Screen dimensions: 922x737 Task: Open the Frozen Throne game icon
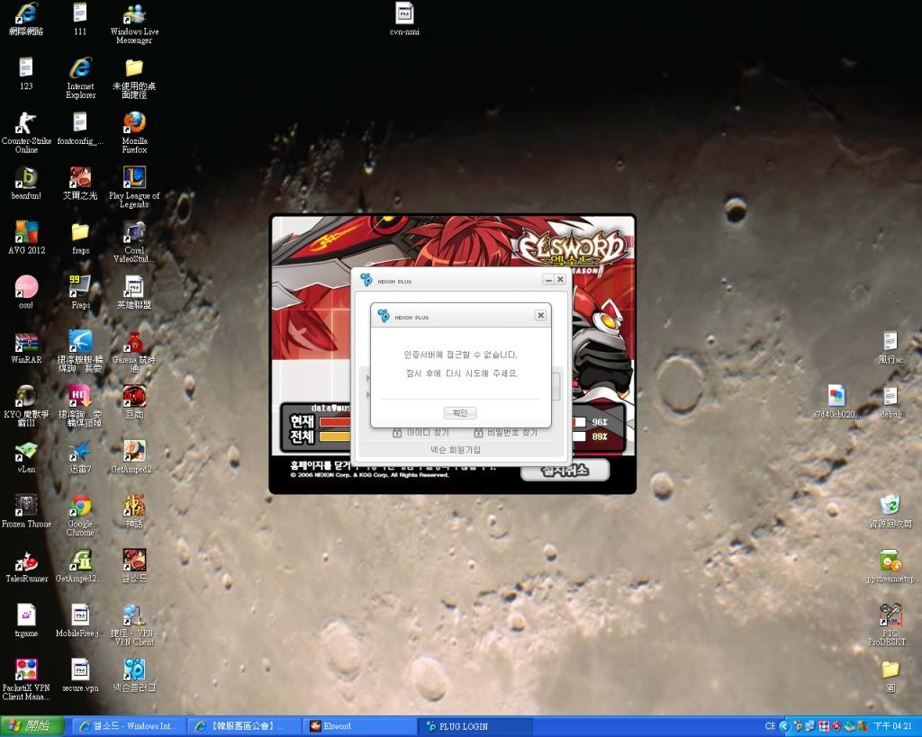(26, 506)
